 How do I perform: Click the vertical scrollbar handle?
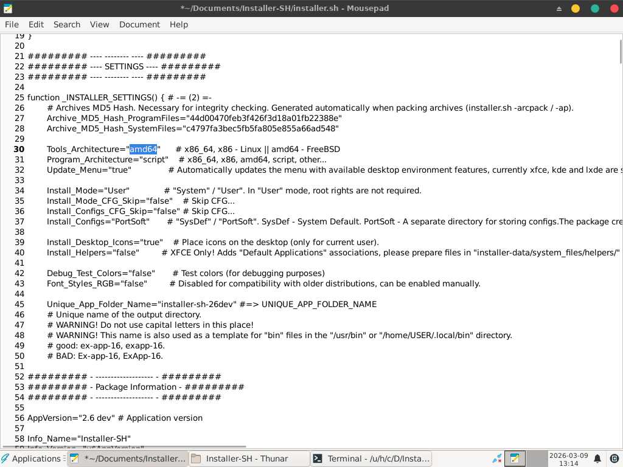(x=621, y=51)
